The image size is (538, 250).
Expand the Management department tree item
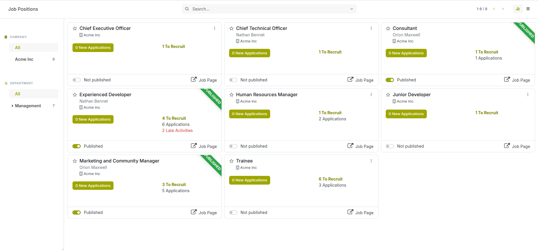tap(12, 106)
